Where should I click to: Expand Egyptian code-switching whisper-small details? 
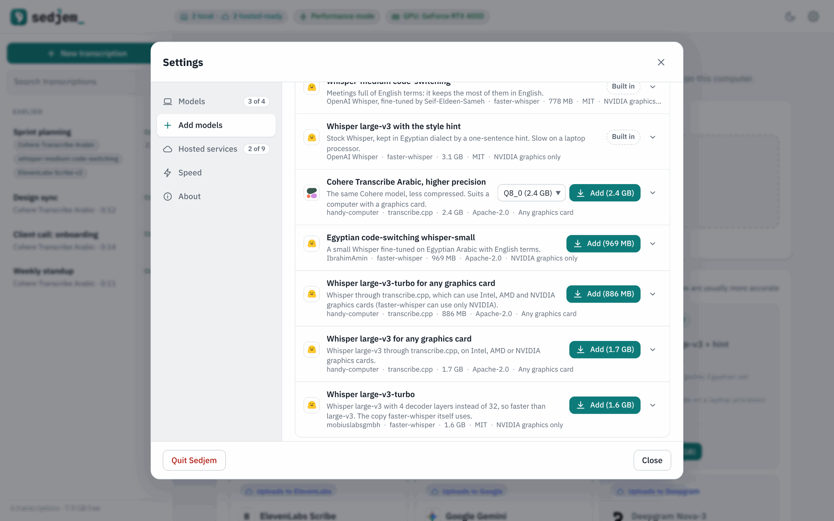pos(653,244)
